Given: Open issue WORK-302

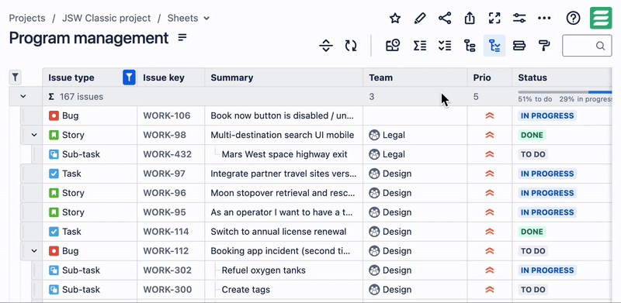Looking at the screenshot, I should [x=167, y=270].
